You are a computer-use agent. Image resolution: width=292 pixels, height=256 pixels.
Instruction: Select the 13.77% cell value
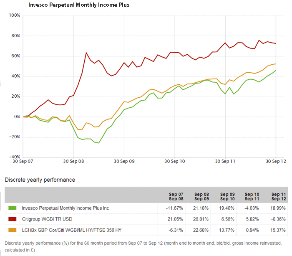click(227, 230)
